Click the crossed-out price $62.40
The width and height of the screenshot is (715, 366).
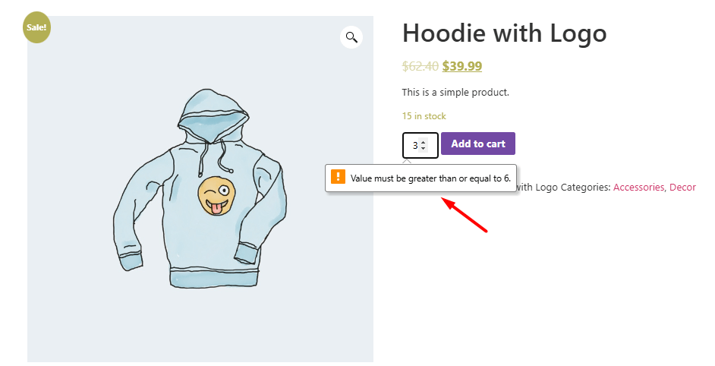click(x=420, y=66)
